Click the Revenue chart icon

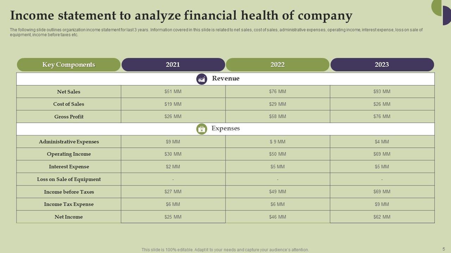click(x=202, y=79)
